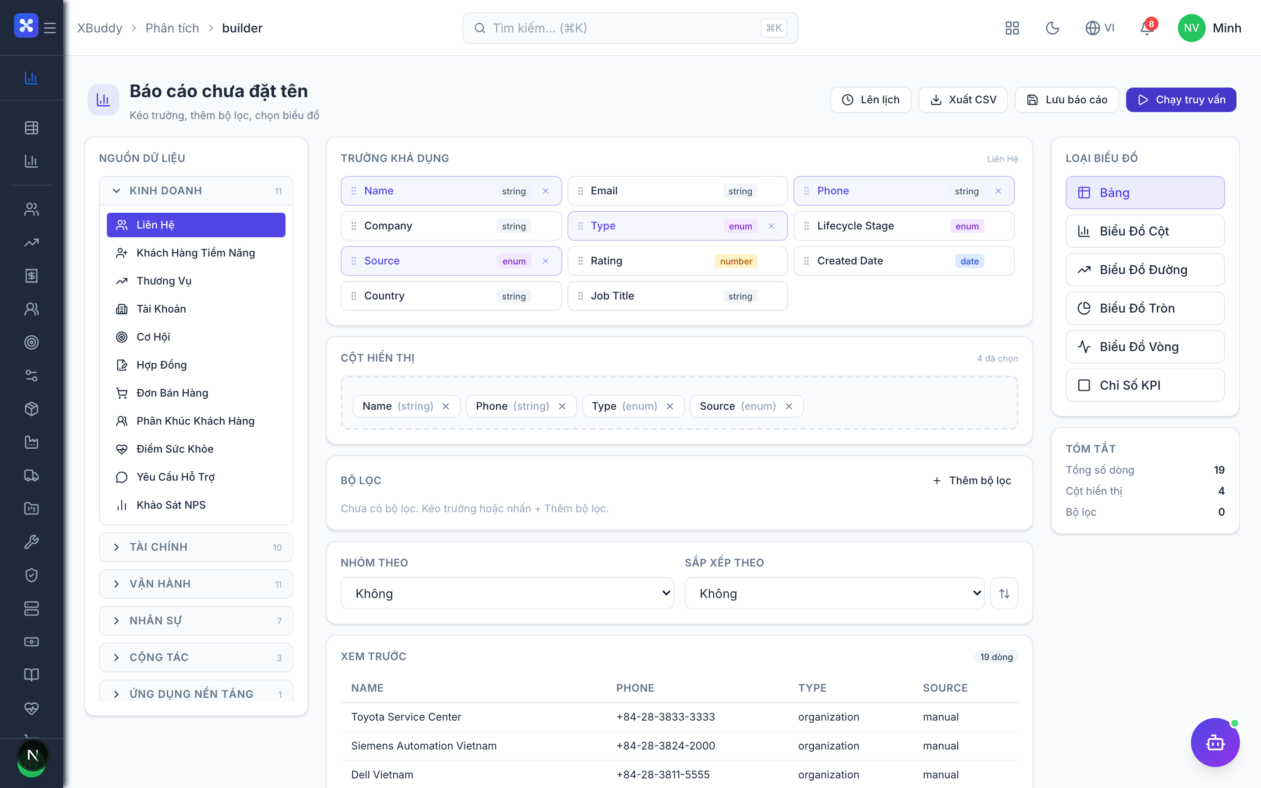
Task: Focus the Tìm kiếm search box
Action: coord(630,28)
